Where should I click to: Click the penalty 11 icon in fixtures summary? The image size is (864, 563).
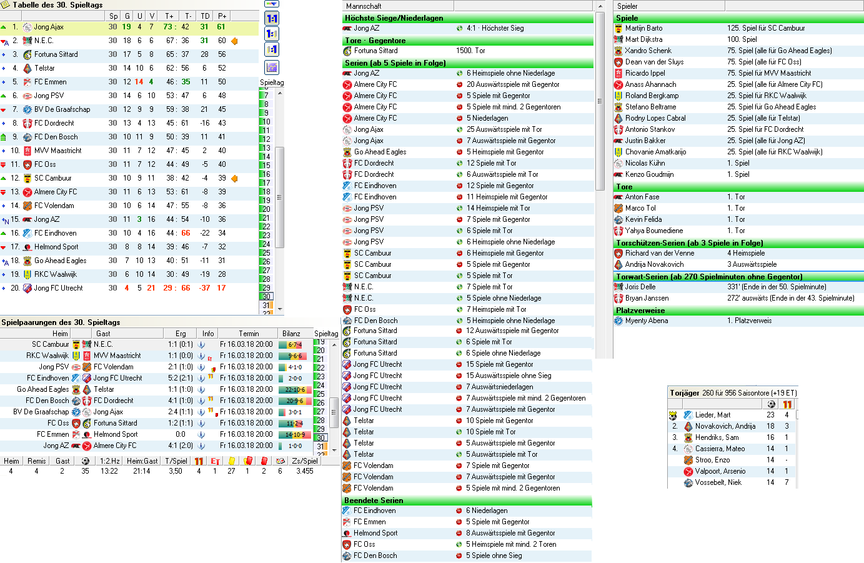coord(199,461)
